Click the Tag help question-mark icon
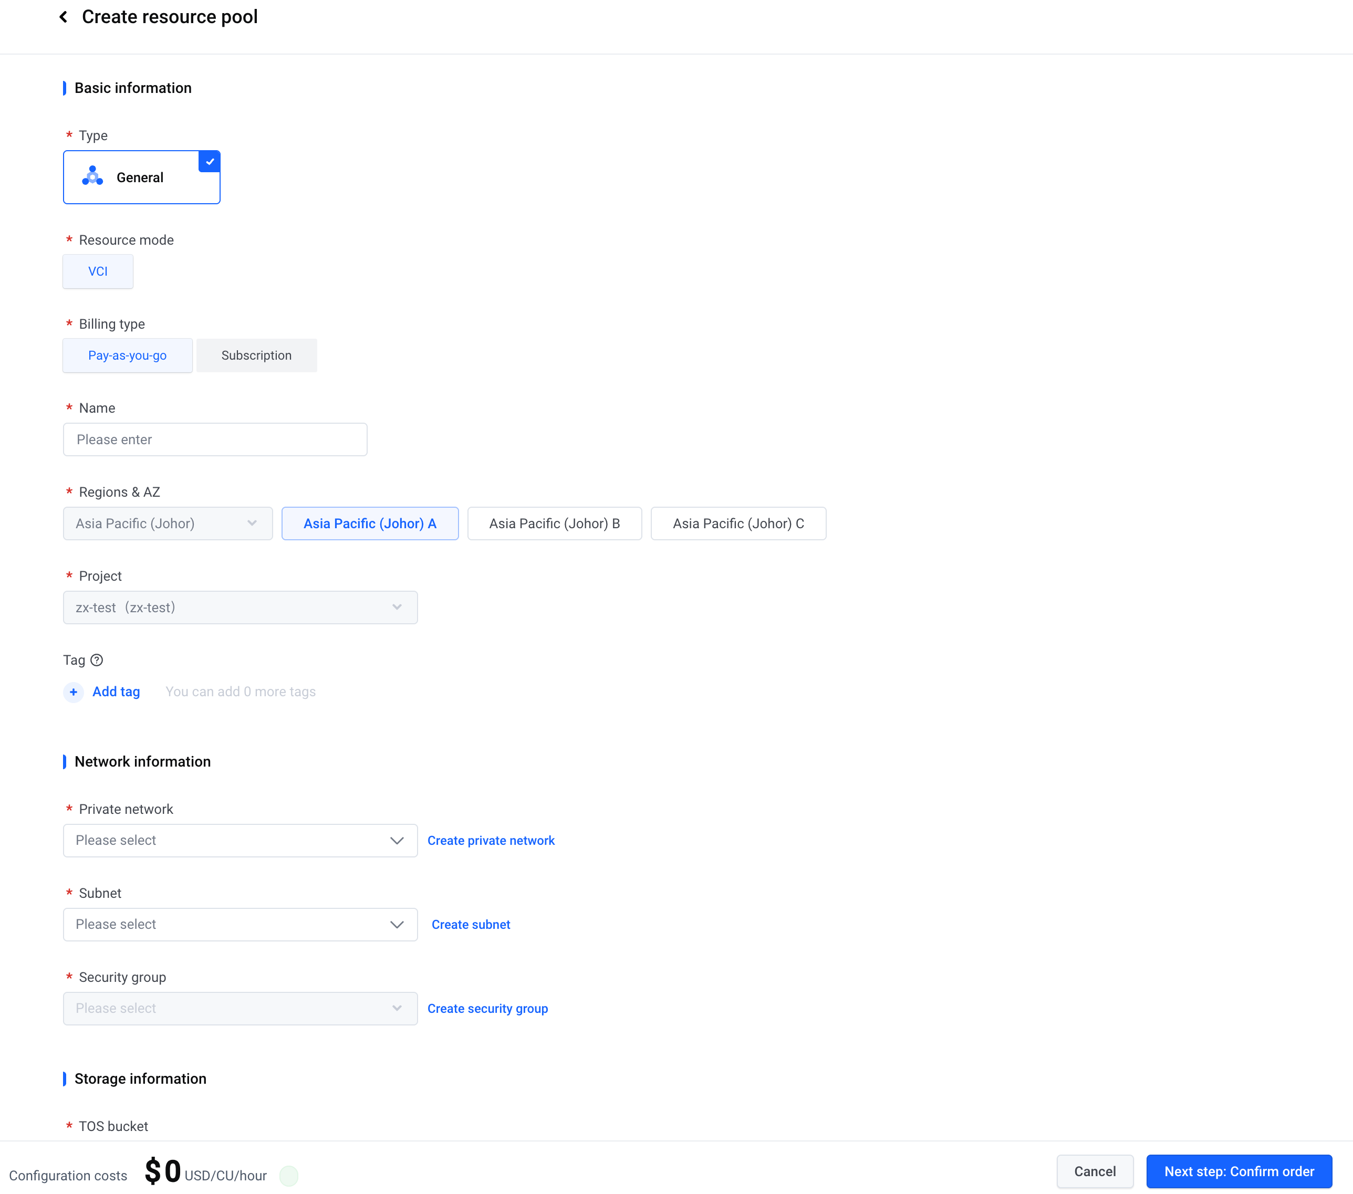This screenshot has width=1353, height=1194. coord(97,660)
